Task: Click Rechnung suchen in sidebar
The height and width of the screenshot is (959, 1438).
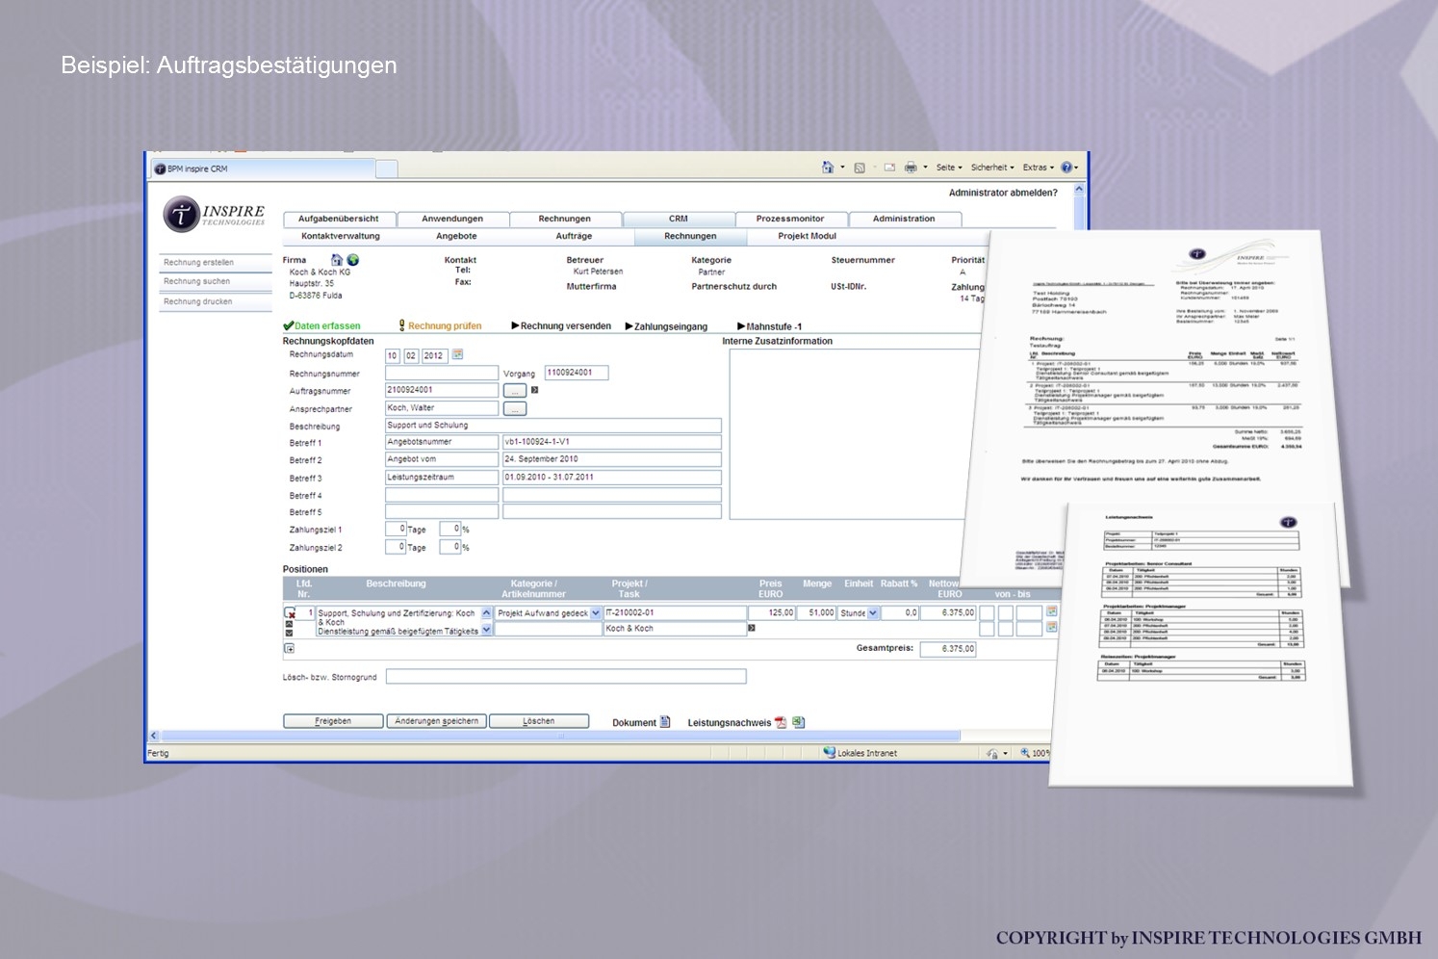Action: (197, 281)
